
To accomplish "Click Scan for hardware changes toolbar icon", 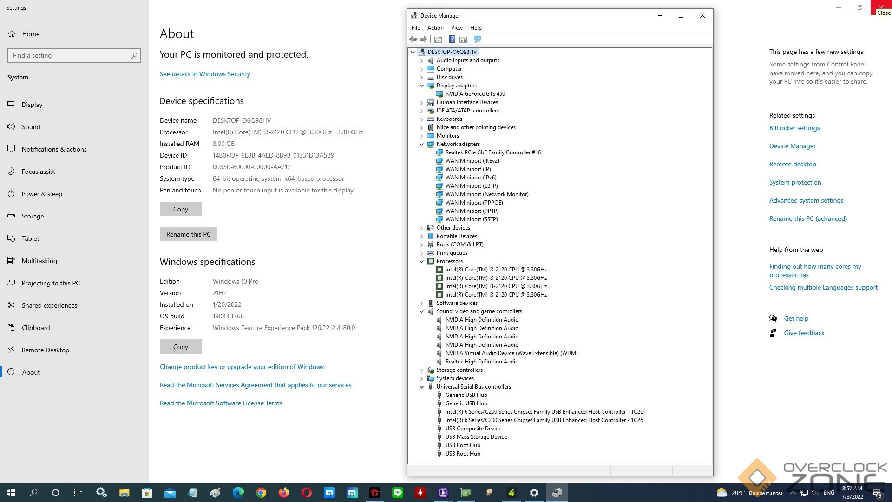I will [477, 39].
